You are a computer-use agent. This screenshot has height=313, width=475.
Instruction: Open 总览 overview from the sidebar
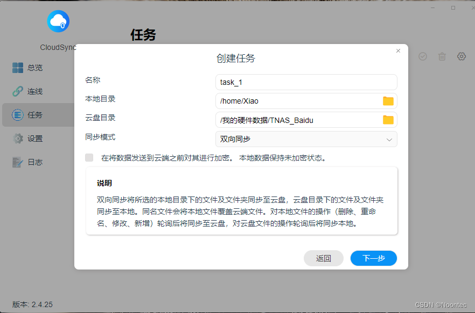[x=34, y=68]
